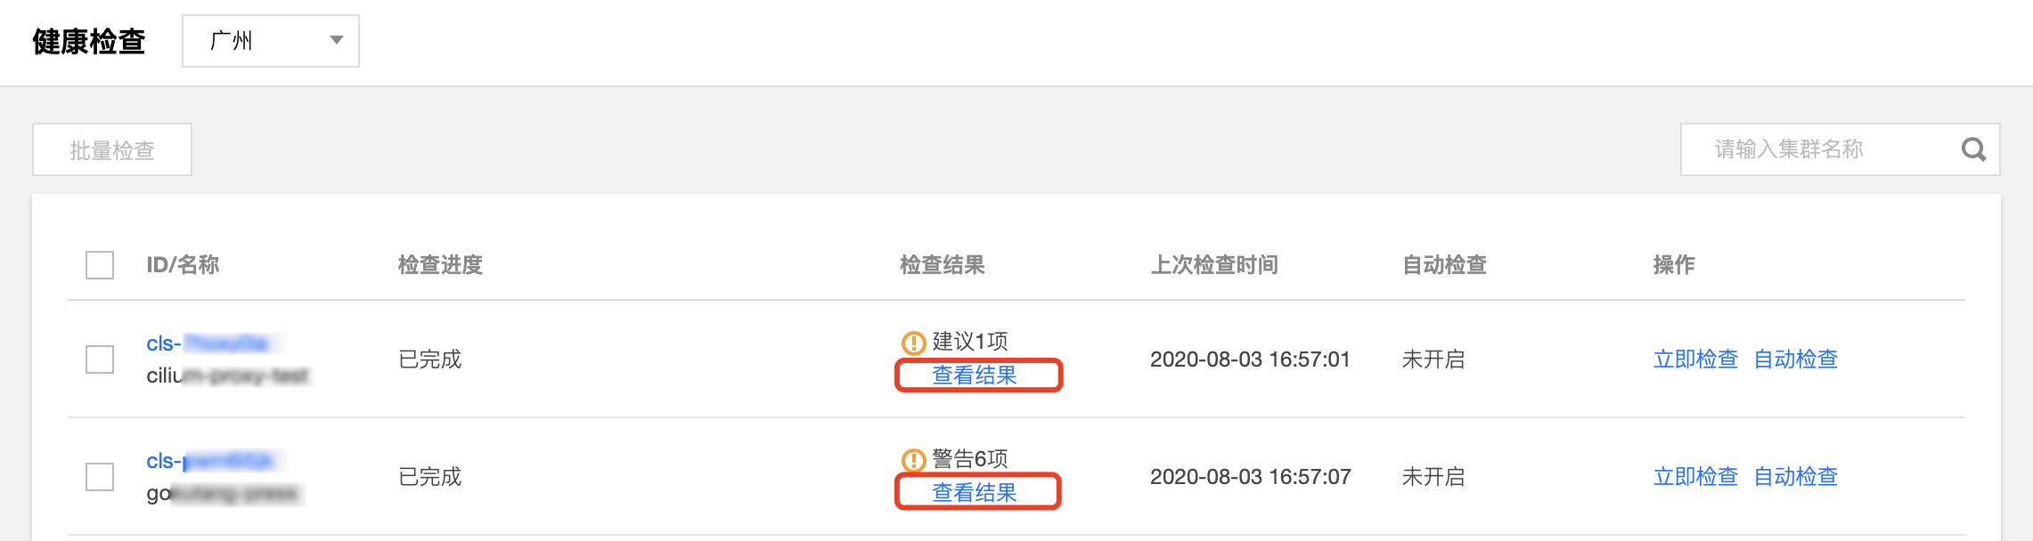Click the orange warning icon beside 警告6项
2033x541 pixels.
pos(914,460)
